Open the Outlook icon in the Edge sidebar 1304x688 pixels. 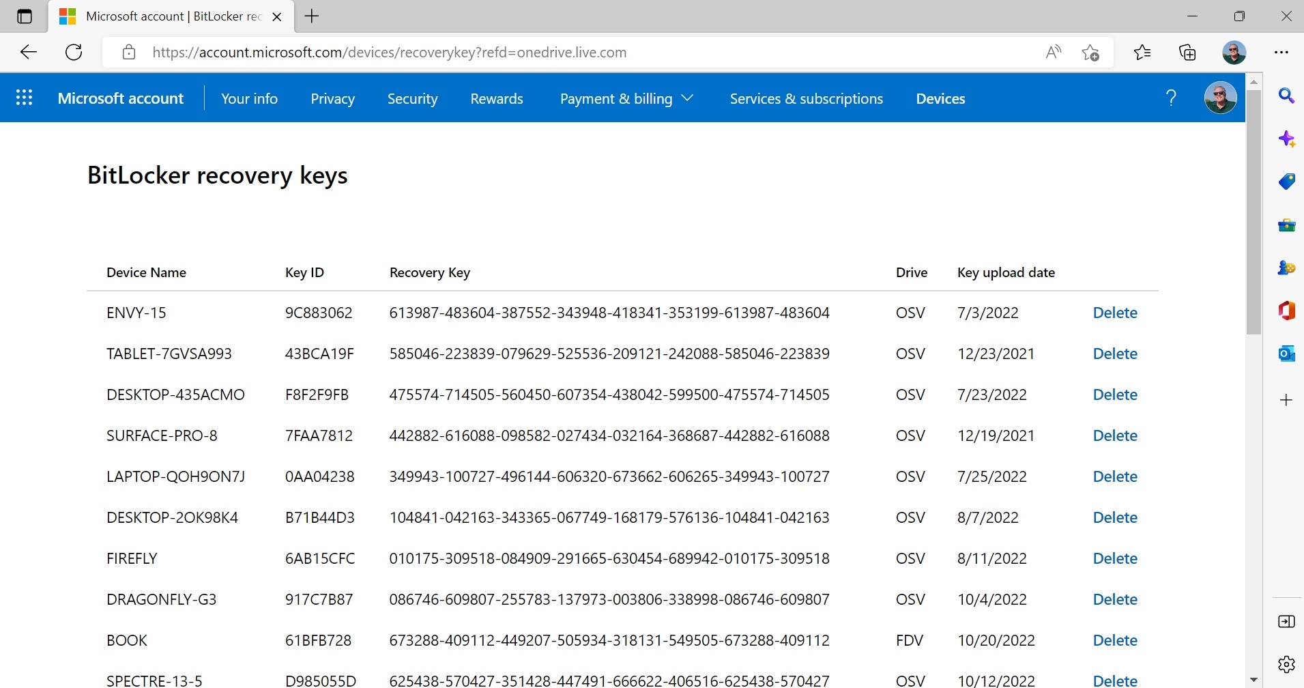tap(1286, 354)
